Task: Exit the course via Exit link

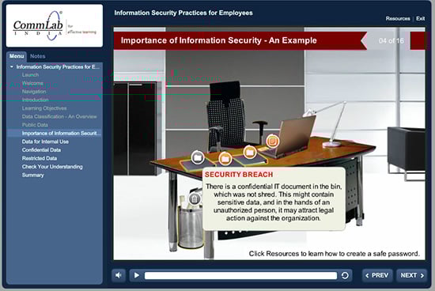Action: pyautogui.click(x=420, y=18)
